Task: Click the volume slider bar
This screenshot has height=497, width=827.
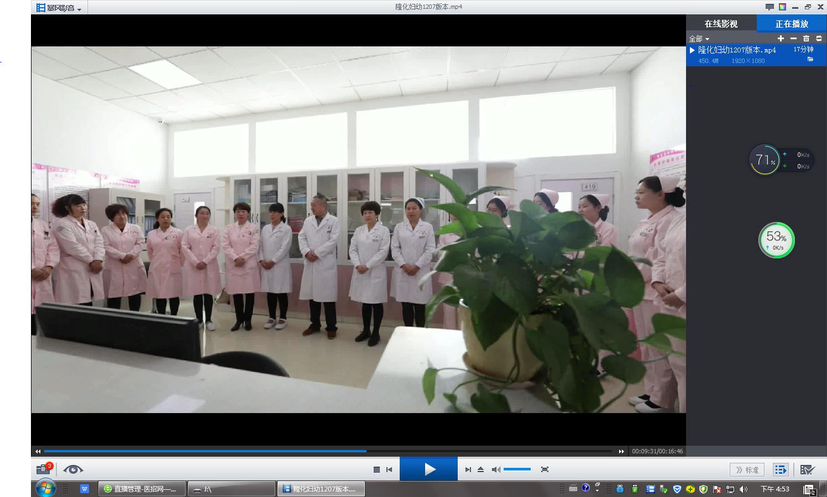Action: click(x=517, y=469)
